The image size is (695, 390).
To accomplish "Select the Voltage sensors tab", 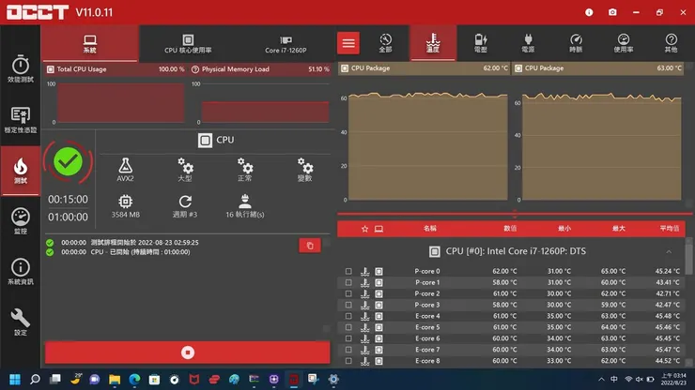I will pyautogui.click(x=481, y=43).
